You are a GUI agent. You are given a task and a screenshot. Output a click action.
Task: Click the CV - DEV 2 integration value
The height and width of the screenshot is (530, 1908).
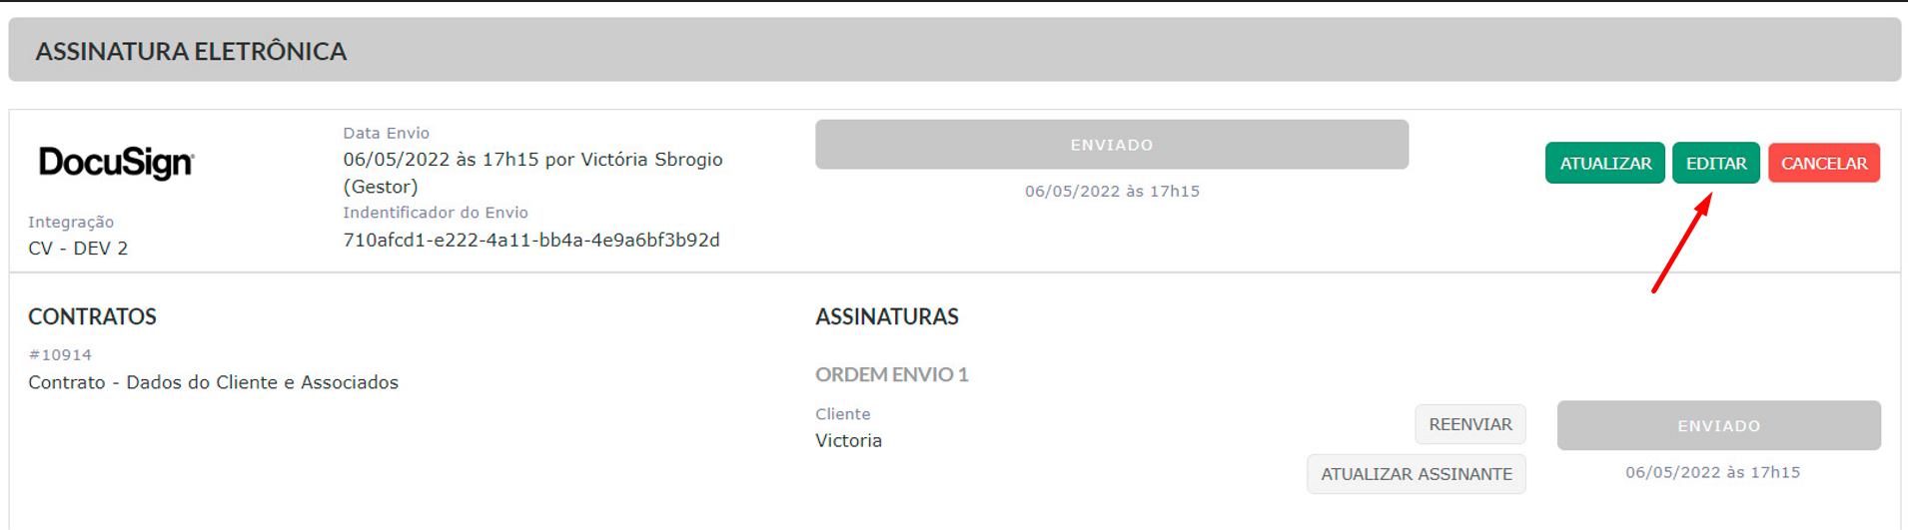(78, 248)
